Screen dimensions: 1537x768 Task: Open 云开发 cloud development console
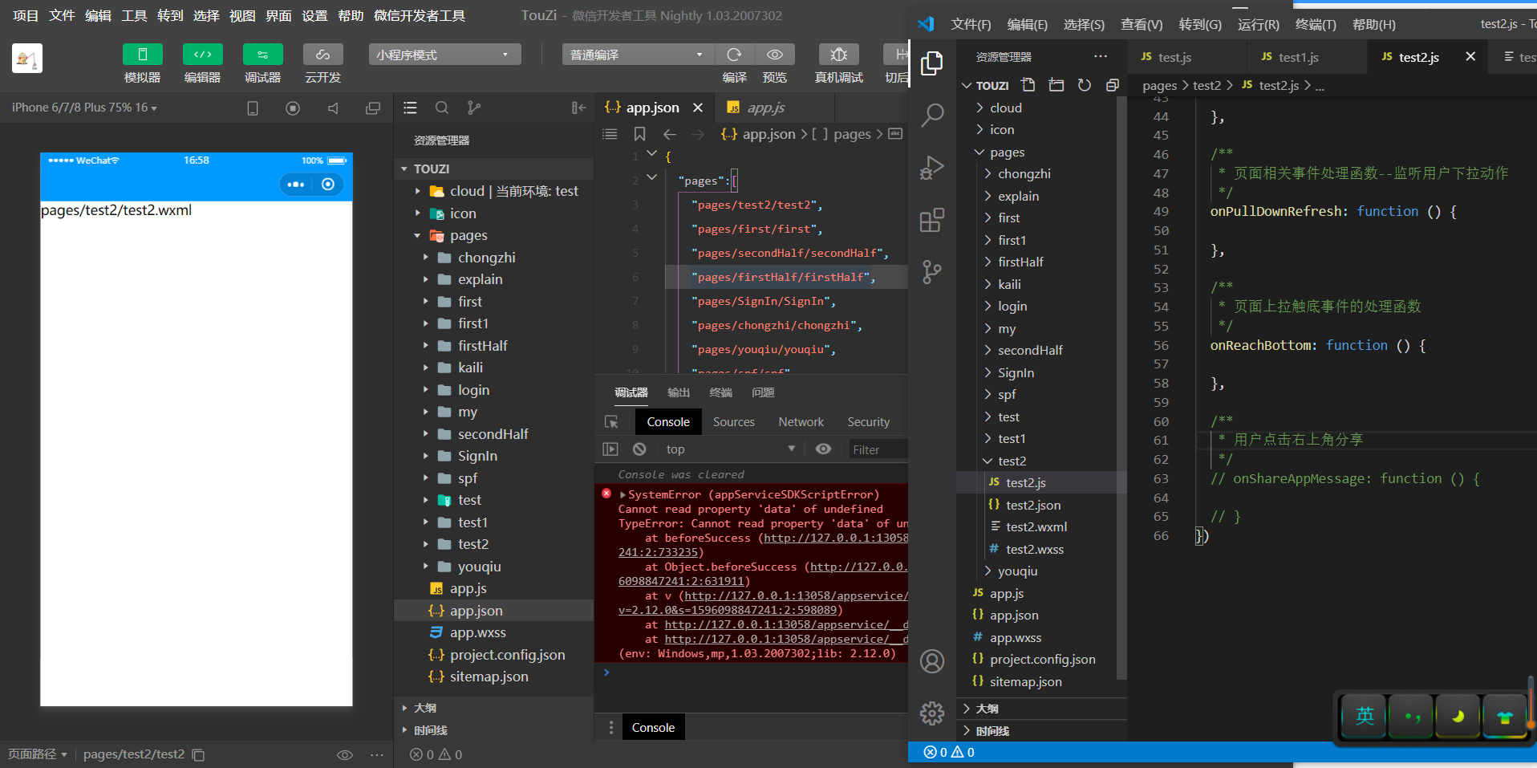point(323,55)
